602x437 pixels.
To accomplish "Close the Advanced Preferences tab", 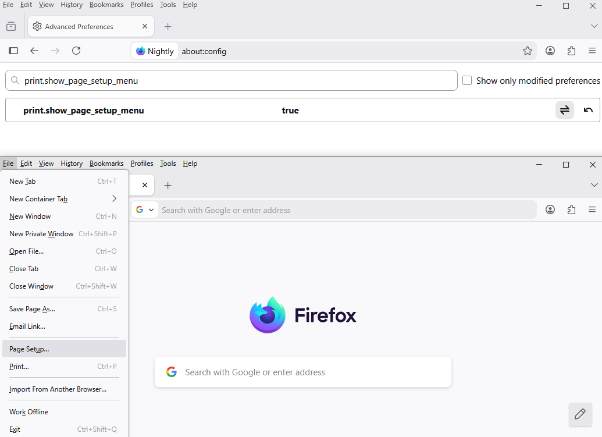I will pyautogui.click(x=145, y=27).
